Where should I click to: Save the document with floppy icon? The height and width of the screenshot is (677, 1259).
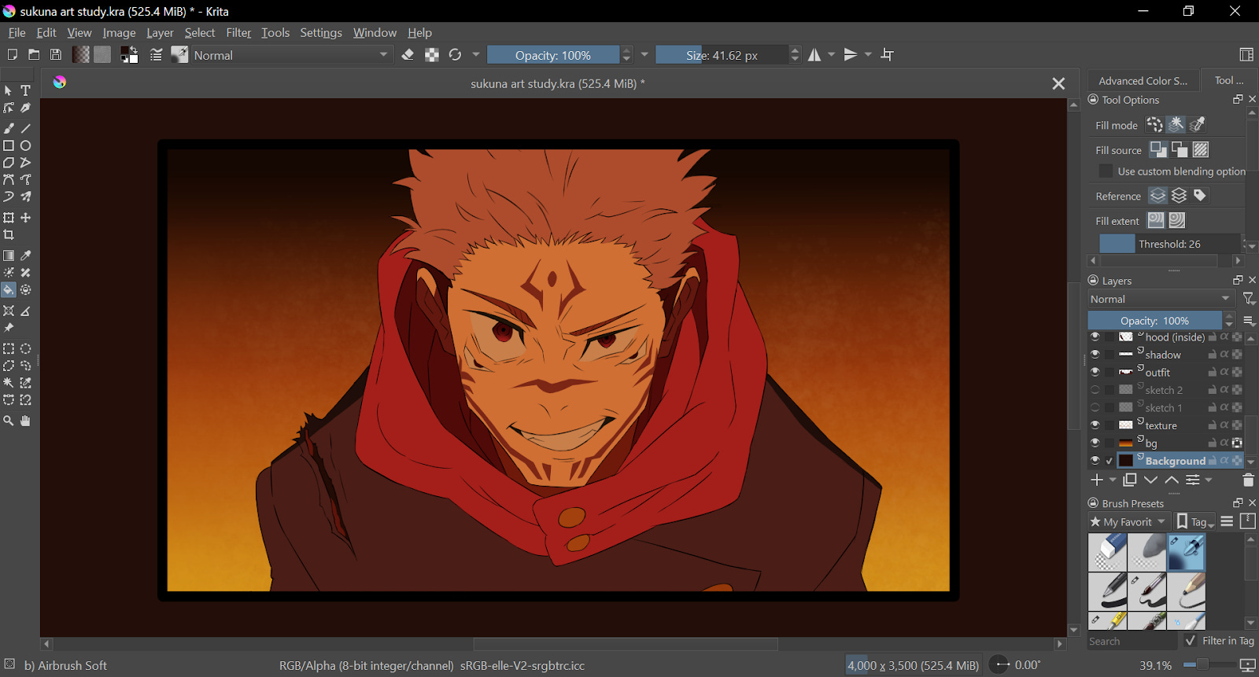pyautogui.click(x=56, y=54)
